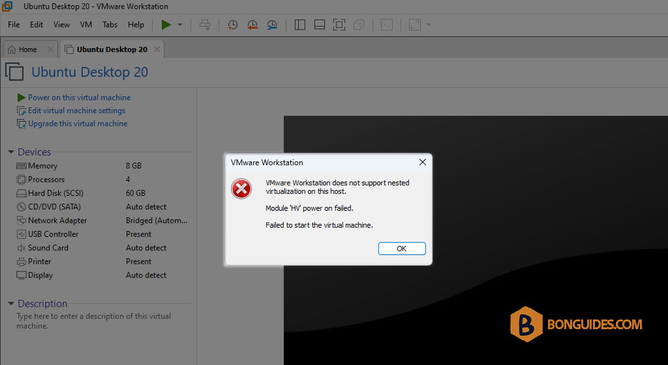The image size is (668, 365).
Task: Close the Home tab
Action: click(50, 49)
